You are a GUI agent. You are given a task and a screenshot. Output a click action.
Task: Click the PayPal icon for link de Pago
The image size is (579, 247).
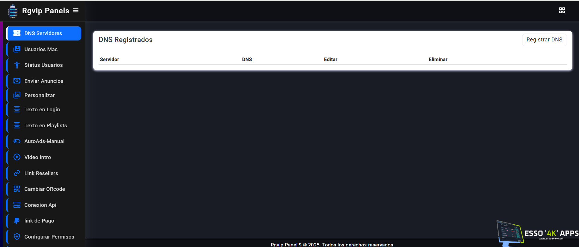pyautogui.click(x=17, y=221)
